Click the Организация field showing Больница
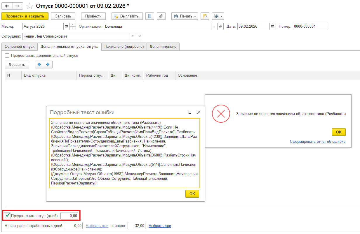This screenshot has height=234, width=360. 158,26
